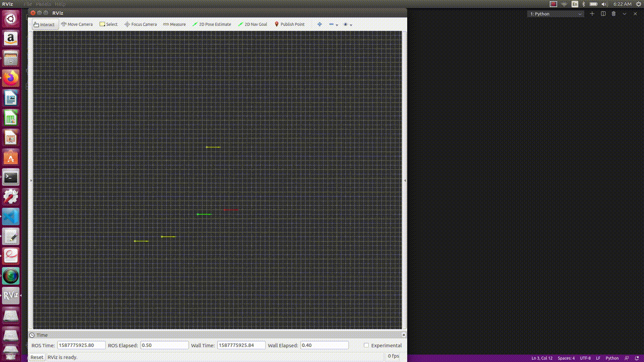Open the Wi-Fi network indicator
The image size is (644, 362).
tap(564, 4)
